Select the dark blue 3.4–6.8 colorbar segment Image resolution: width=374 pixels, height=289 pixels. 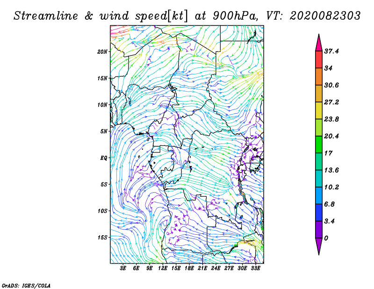click(x=319, y=212)
